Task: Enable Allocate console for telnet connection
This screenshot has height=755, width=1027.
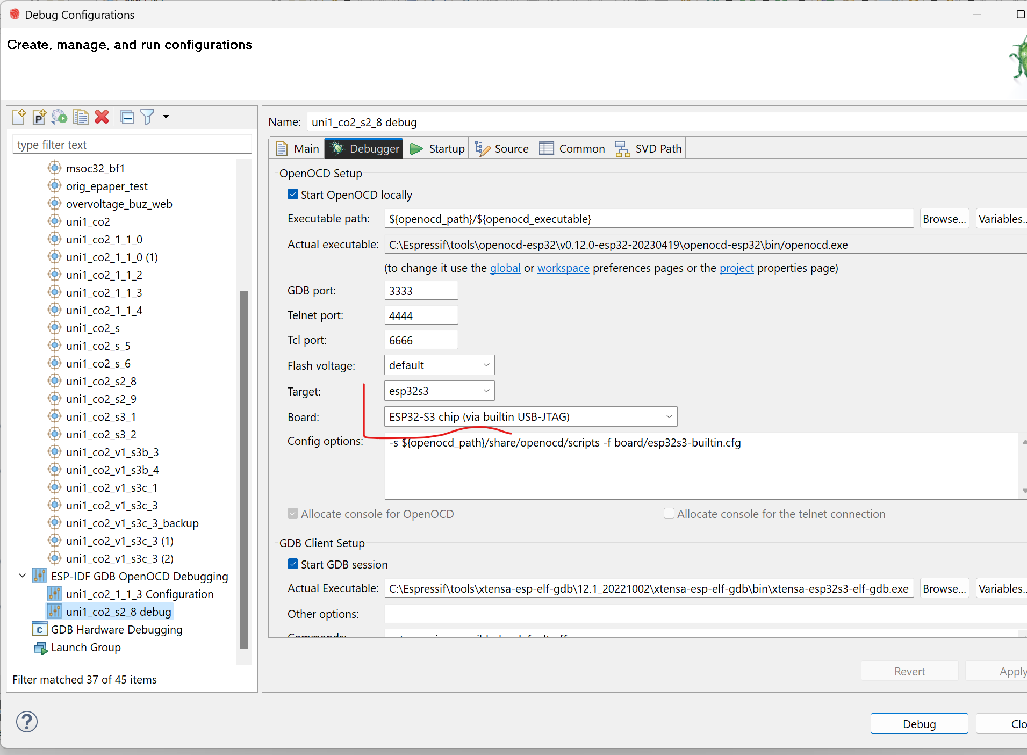Action: 669,514
